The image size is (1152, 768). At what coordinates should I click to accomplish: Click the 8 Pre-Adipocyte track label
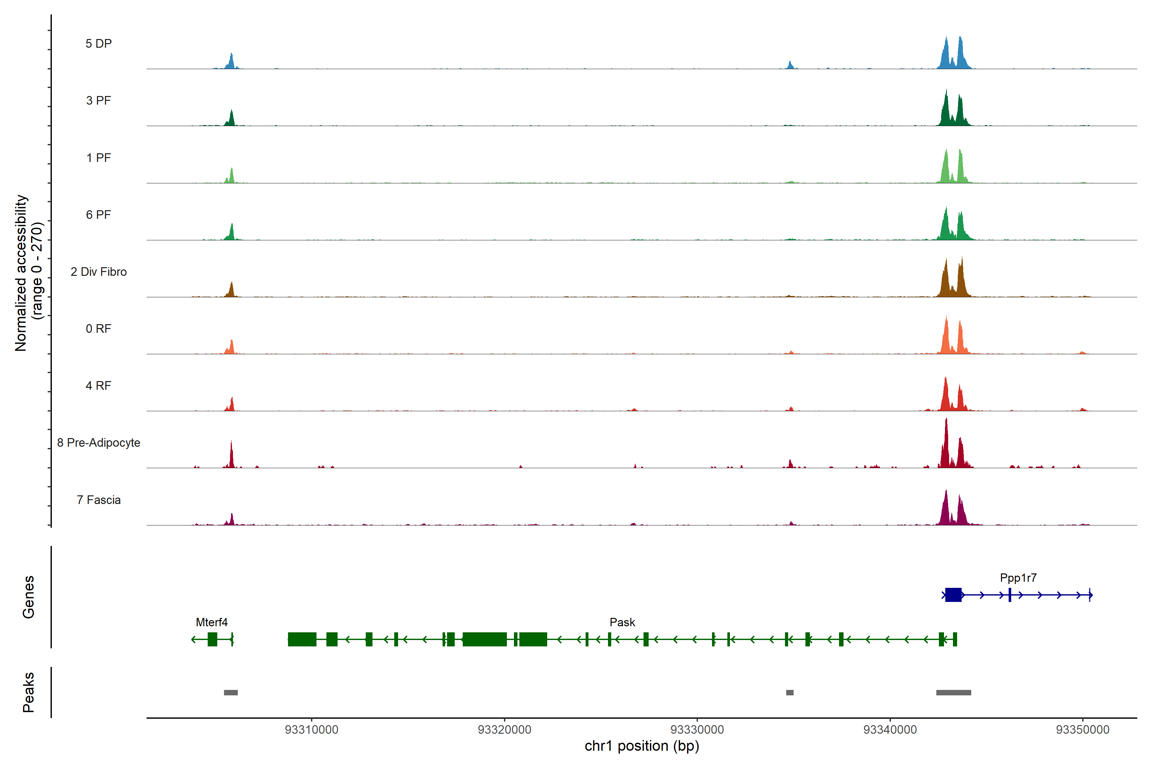pyautogui.click(x=99, y=443)
